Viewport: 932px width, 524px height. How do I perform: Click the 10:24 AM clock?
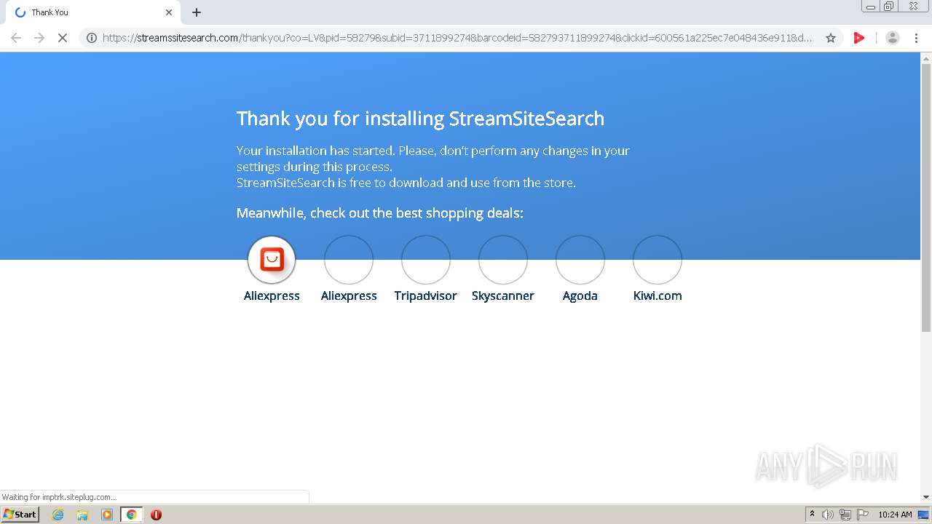pos(895,515)
